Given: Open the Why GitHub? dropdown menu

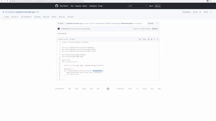Looking at the screenshot, I should pos(64,6).
